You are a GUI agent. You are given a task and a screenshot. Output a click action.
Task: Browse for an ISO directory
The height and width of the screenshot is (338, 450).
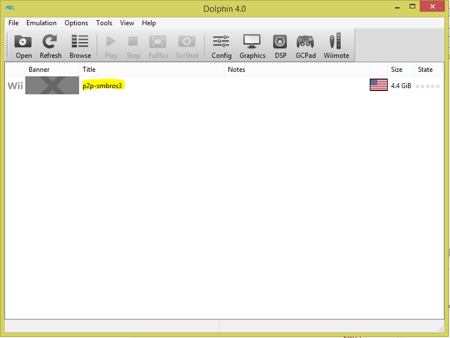coord(80,46)
